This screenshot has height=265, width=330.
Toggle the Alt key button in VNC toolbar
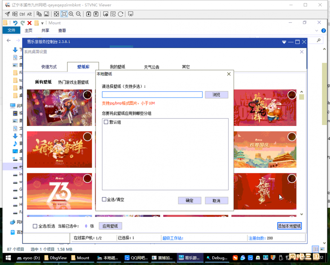29,14
